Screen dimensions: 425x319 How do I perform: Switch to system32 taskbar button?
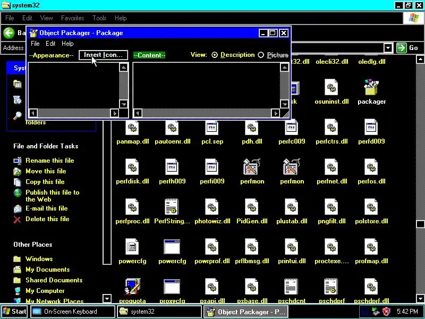159,312
